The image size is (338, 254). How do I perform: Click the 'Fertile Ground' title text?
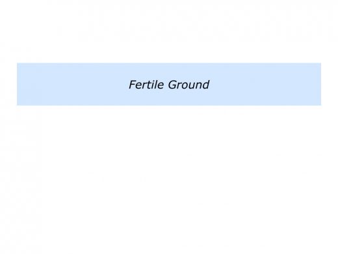[169, 85]
